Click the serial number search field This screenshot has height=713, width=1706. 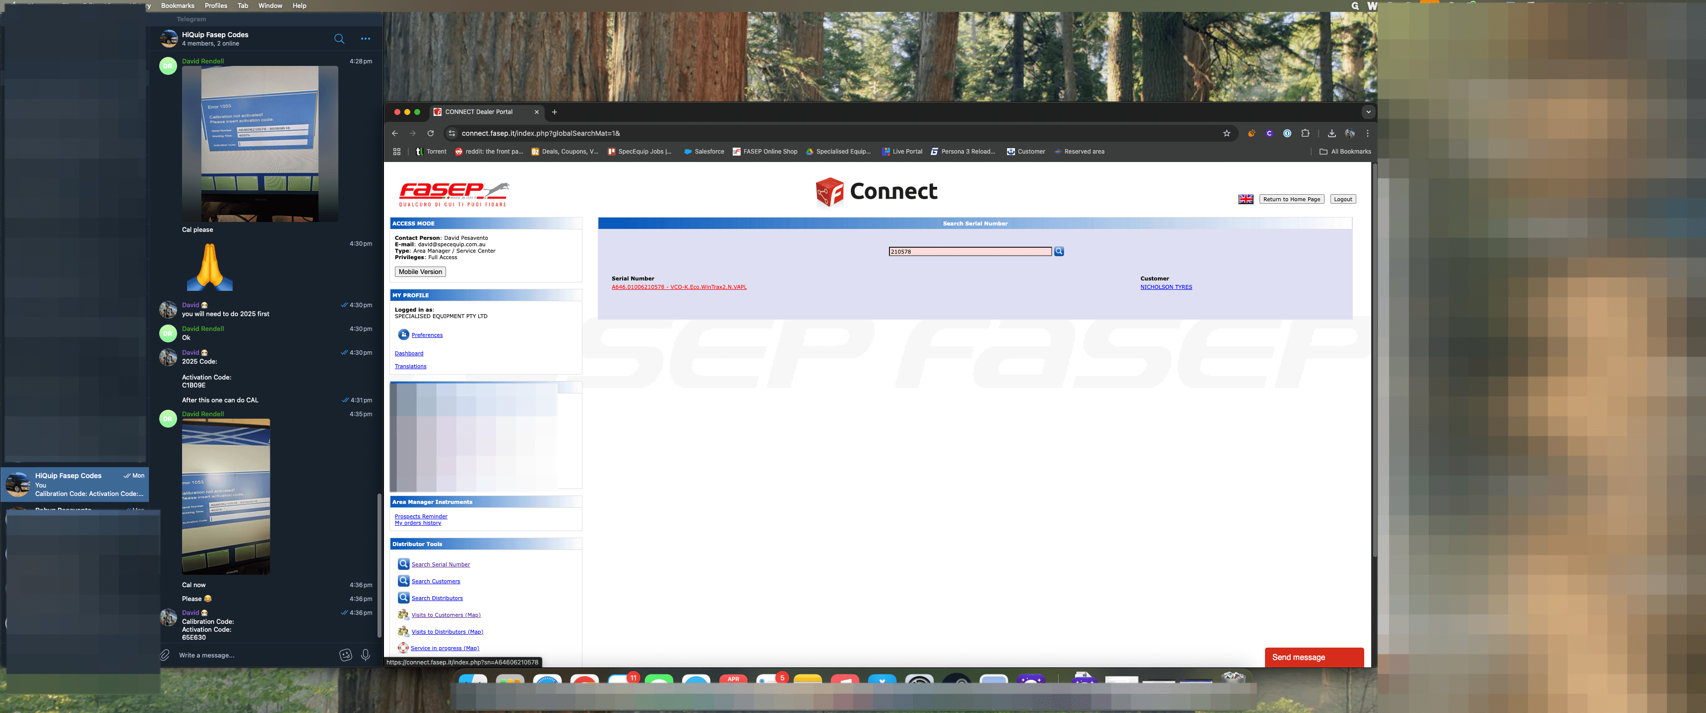(969, 251)
